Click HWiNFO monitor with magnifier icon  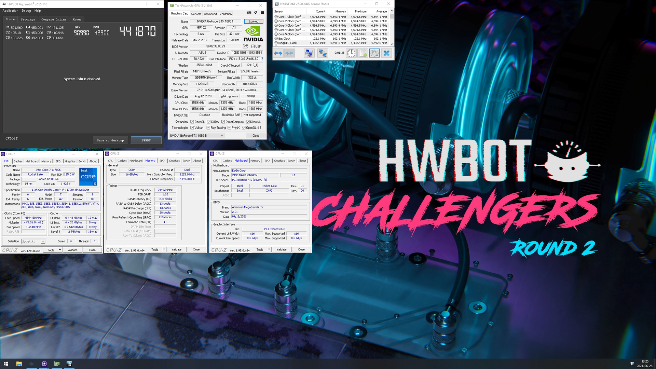(x=309, y=53)
